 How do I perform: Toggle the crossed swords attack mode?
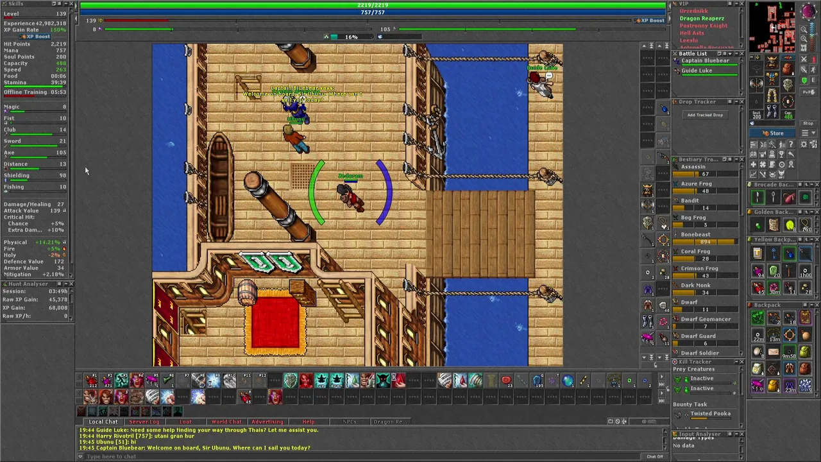804,60
